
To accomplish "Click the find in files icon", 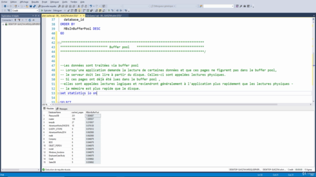I will pos(201,6).
